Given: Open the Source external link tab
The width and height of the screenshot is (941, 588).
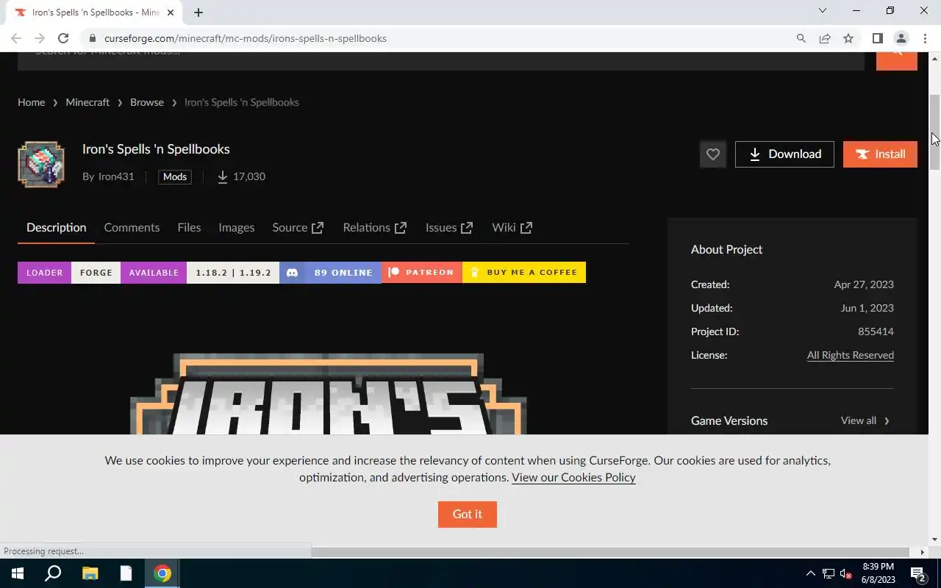Looking at the screenshot, I should (298, 228).
